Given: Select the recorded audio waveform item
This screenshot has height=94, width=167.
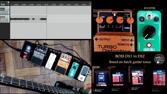Looking at the screenshot, I should tap(28, 19).
